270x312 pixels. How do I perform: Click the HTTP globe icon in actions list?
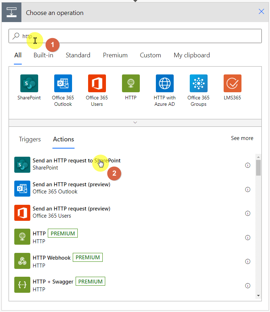click(22, 236)
